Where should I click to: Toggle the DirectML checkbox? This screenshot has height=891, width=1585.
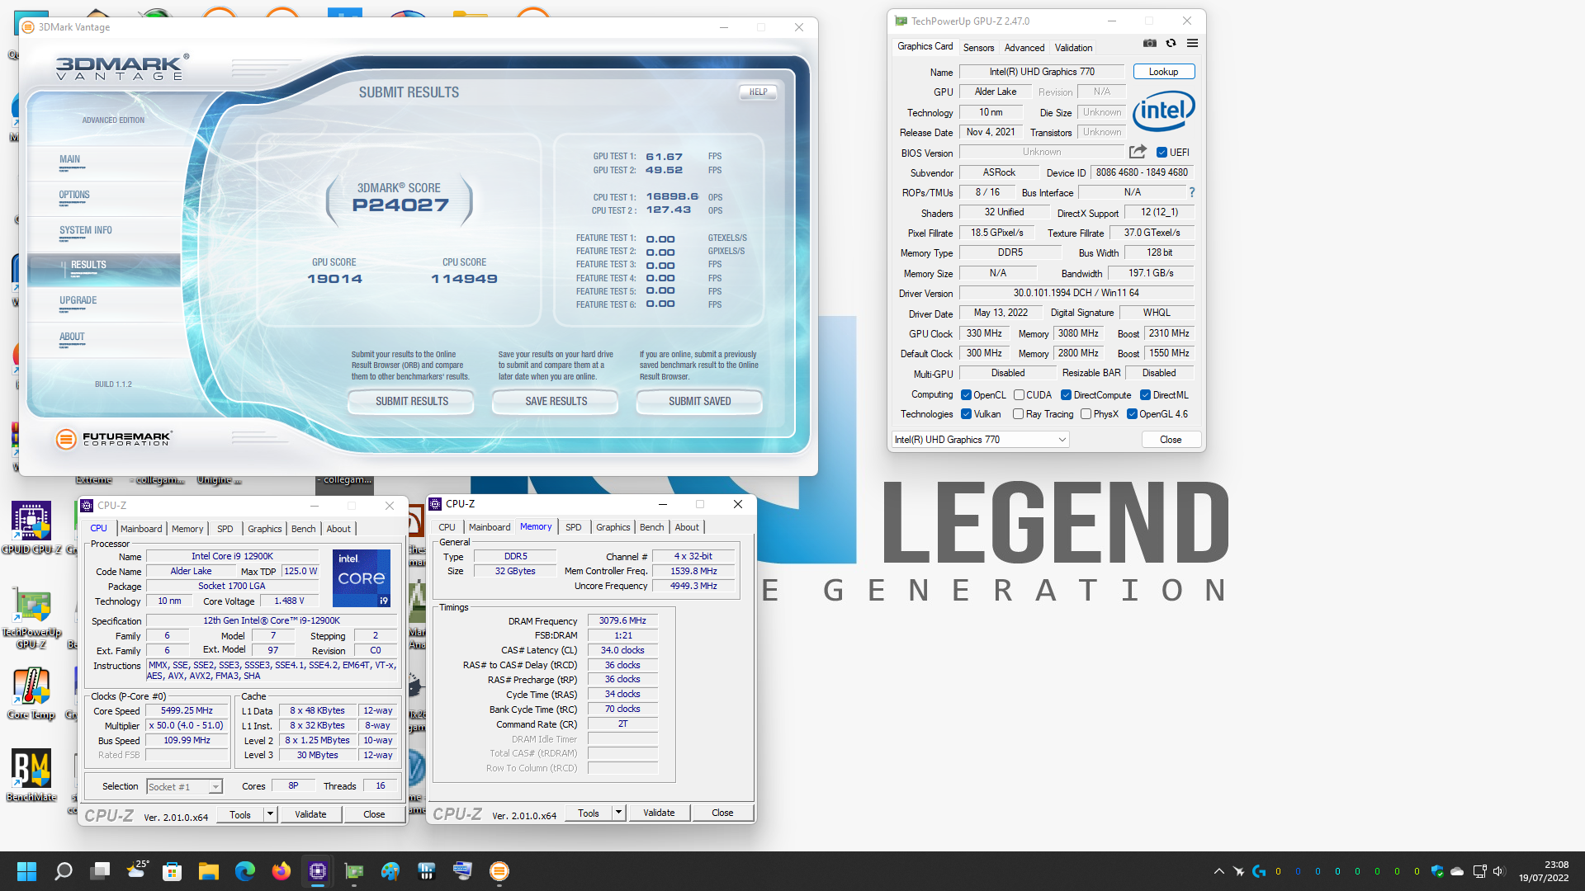(1145, 395)
